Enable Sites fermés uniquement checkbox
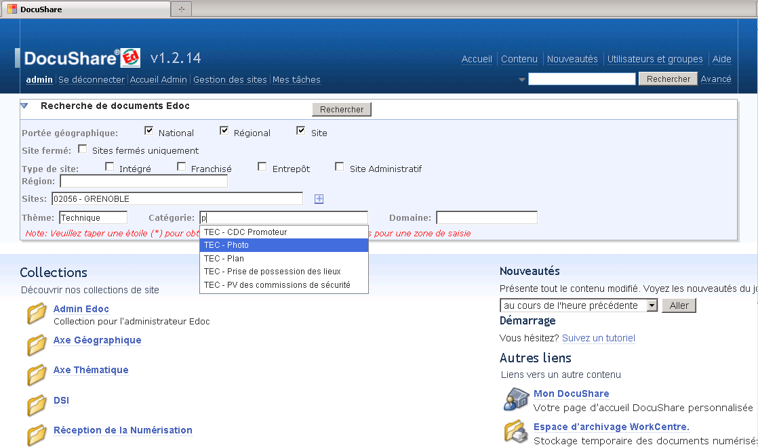This screenshot has height=447, width=758. pos(83,149)
